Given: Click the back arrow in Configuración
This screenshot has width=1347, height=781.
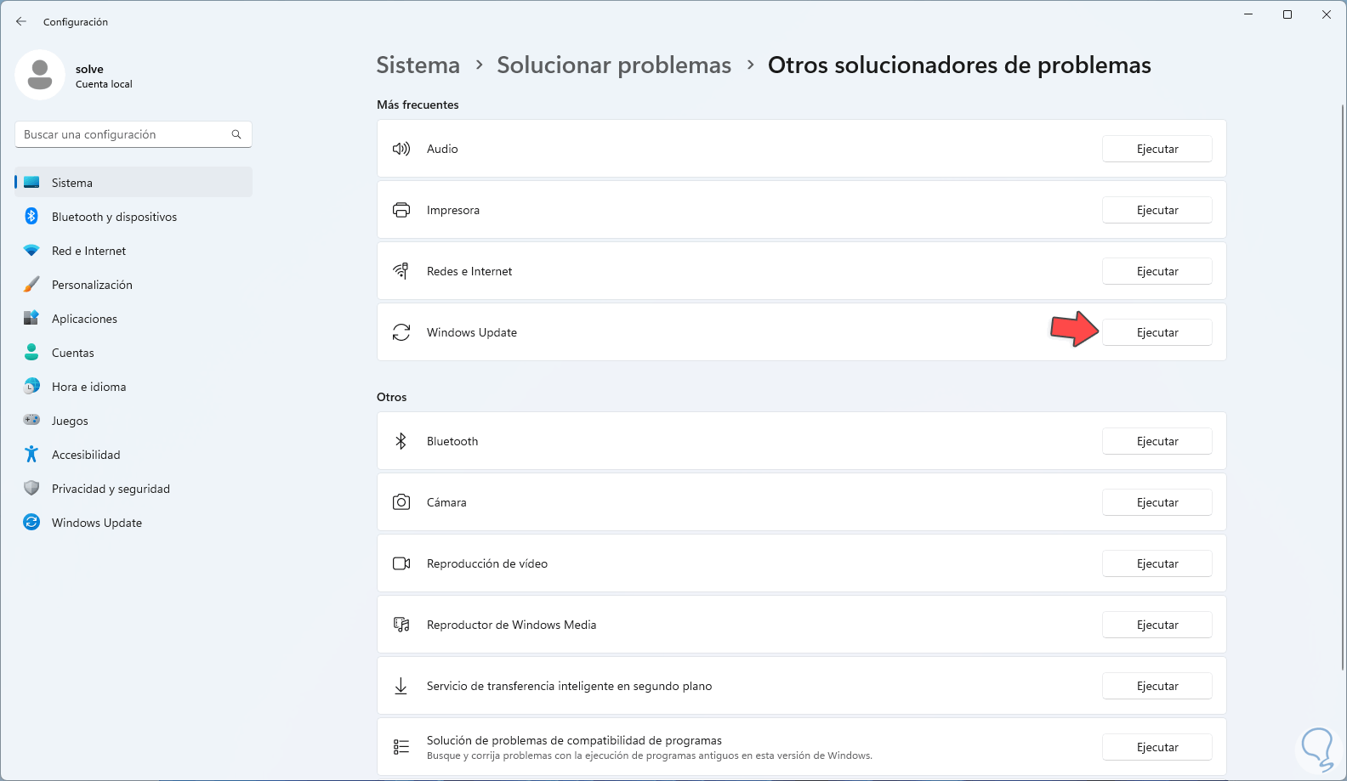Looking at the screenshot, I should [x=21, y=21].
